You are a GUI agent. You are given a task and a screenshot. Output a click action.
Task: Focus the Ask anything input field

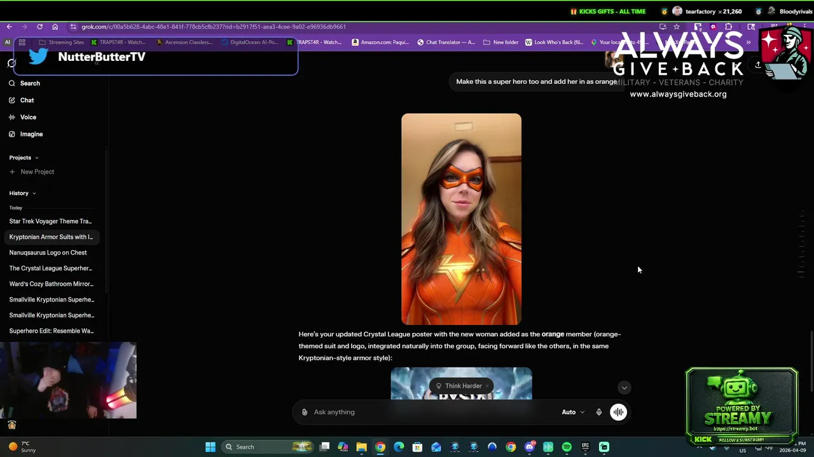432,412
